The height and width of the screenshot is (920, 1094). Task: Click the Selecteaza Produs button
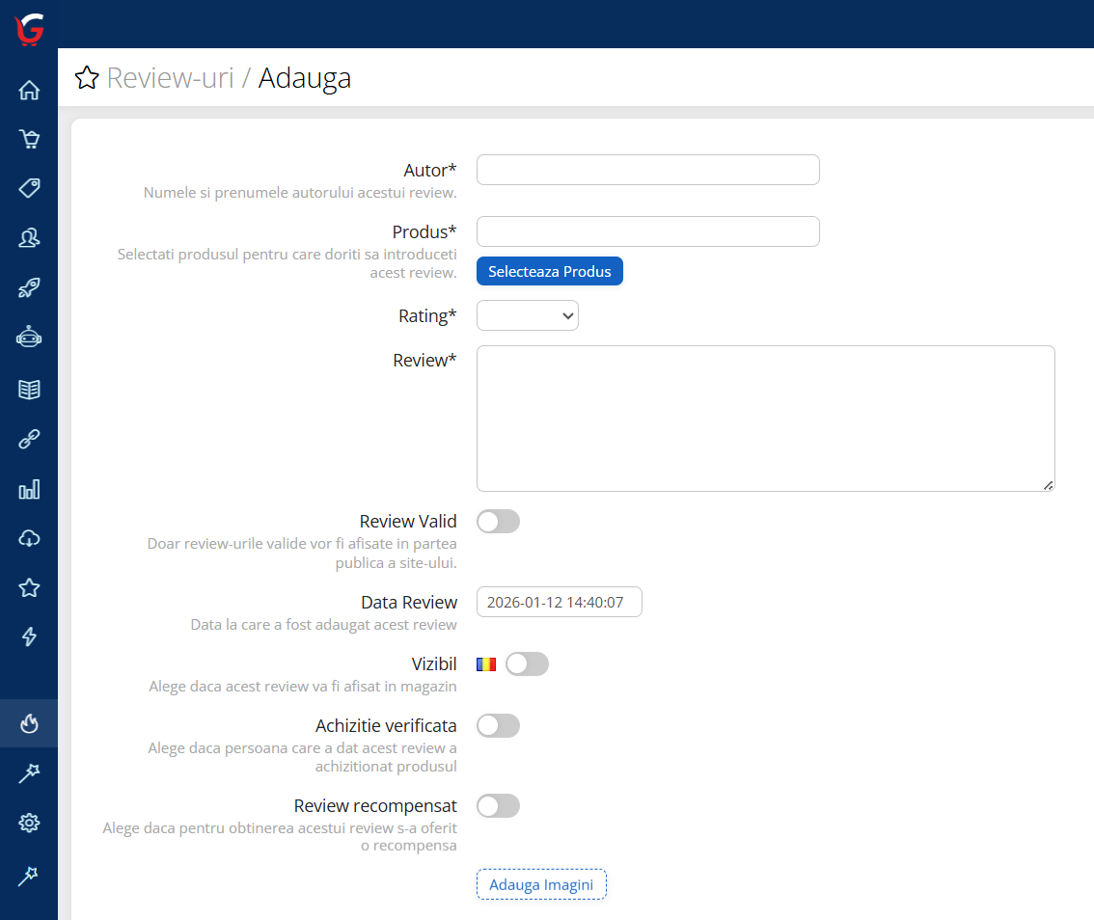click(549, 272)
